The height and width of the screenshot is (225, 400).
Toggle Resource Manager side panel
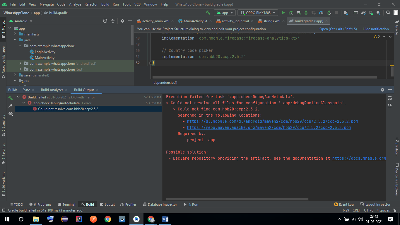[3, 62]
